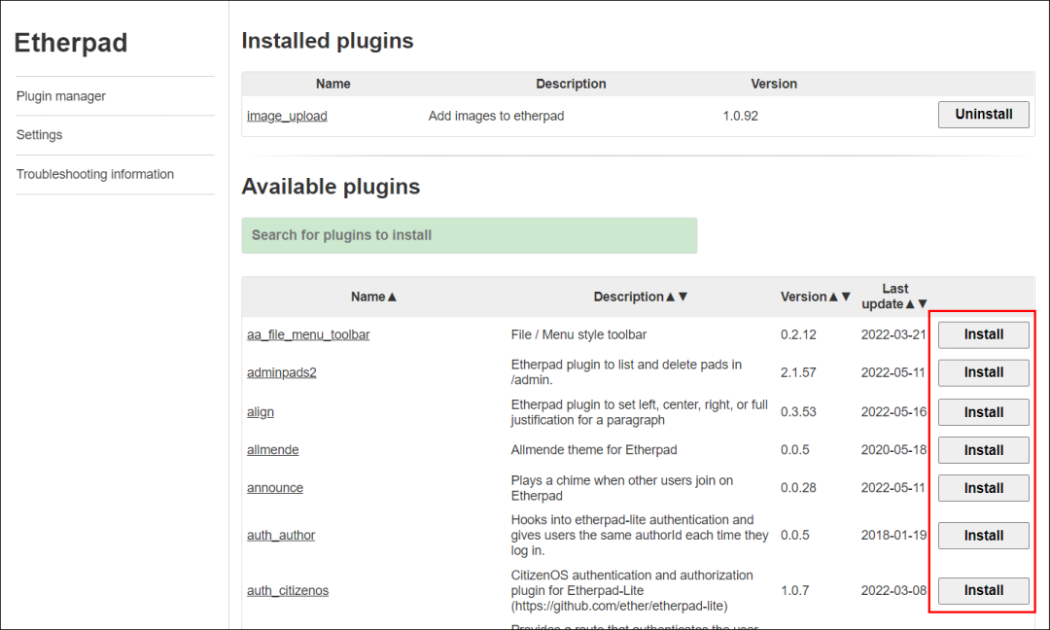This screenshot has height=630, width=1050.
Task: Install the announce plugin
Action: click(983, 488)
